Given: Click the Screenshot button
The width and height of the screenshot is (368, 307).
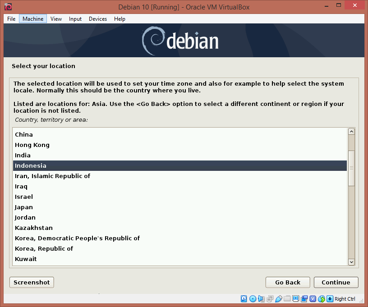Looking at the screenshot, I should pos(32,282).
